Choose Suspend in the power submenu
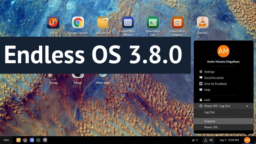Image resolution: width=256 pixels, height=144 pixels. point(224,121)
